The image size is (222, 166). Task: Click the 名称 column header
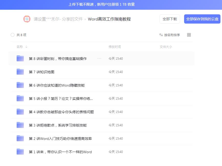click(x=20, y=47)
